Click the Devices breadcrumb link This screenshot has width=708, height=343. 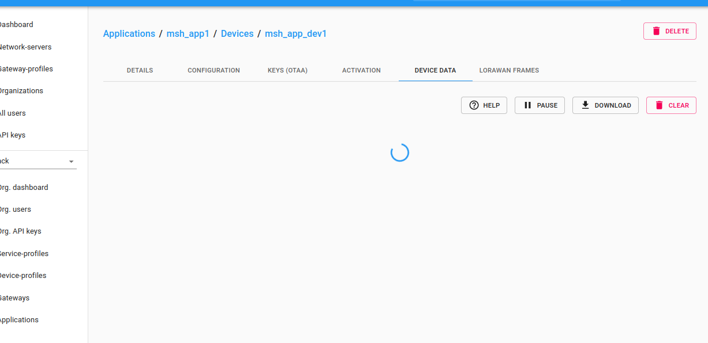(237, 34)
